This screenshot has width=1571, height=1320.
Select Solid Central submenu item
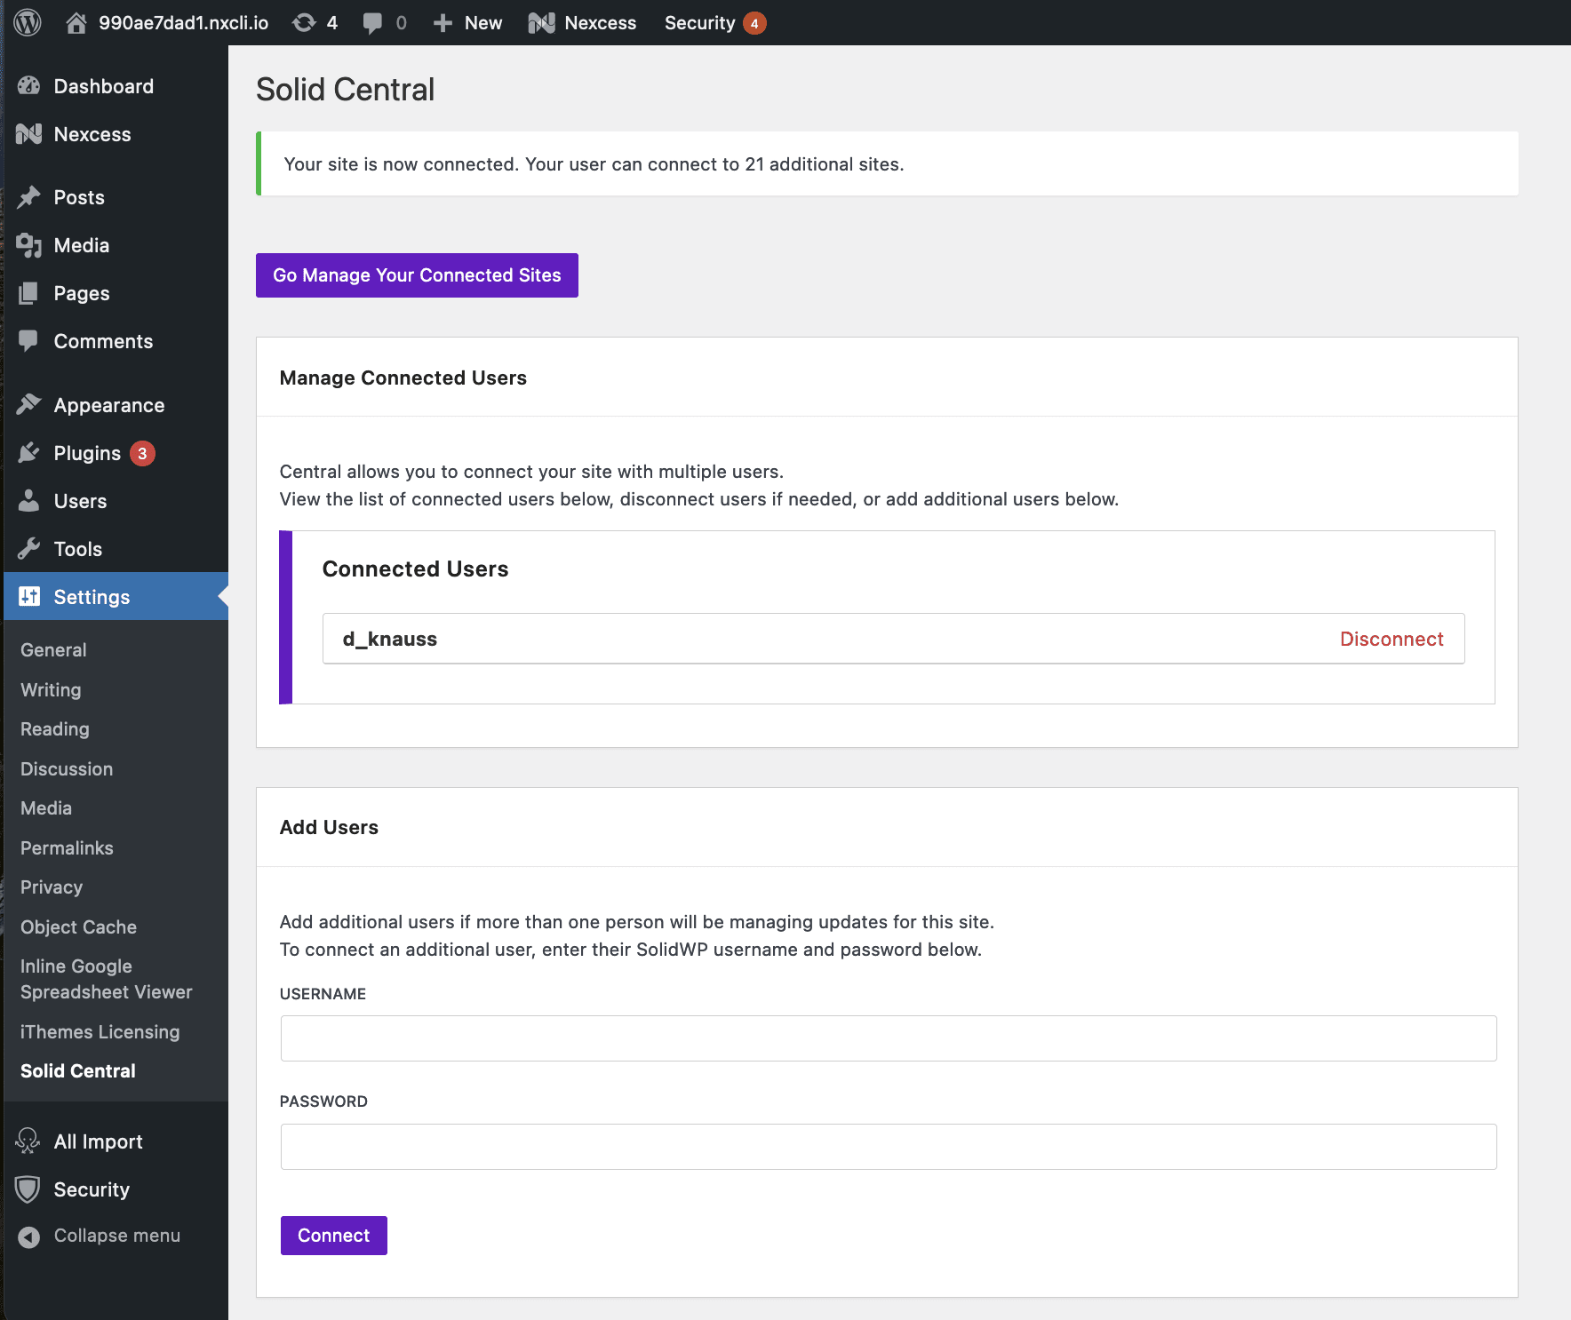(x=78, y=1070)
